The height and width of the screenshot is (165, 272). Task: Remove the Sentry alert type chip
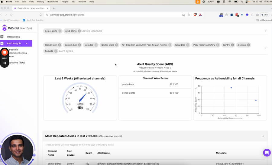[x=232, y=45]
